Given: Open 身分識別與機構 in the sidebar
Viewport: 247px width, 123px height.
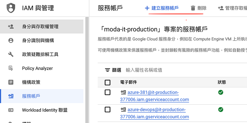Looking at the screenshot, I should pos(42,40).
